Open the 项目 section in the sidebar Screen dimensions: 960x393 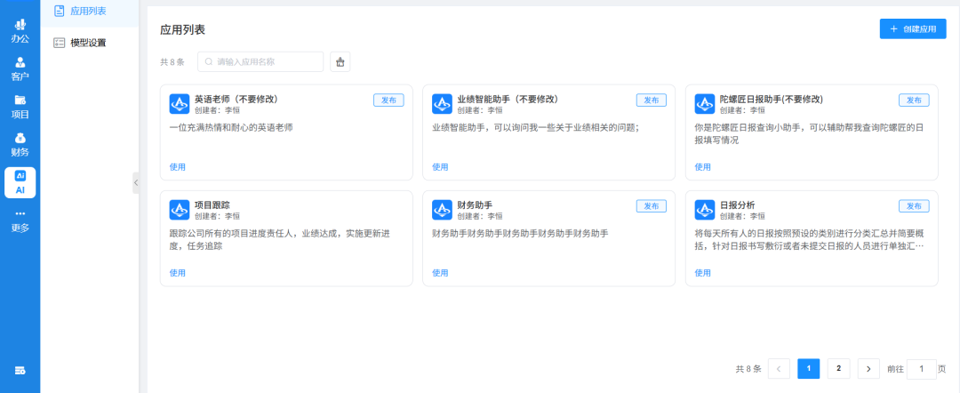20,107
